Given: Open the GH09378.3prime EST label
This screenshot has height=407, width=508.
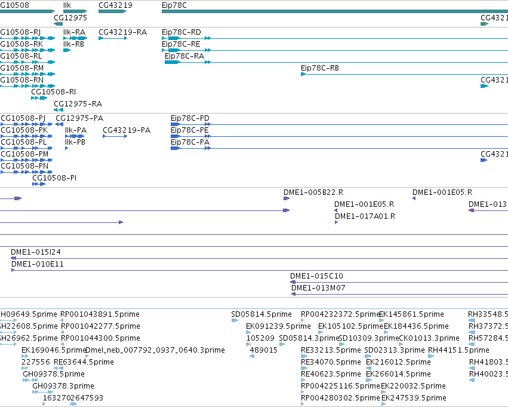Looking at the screenshot, I should coord(63,386).
